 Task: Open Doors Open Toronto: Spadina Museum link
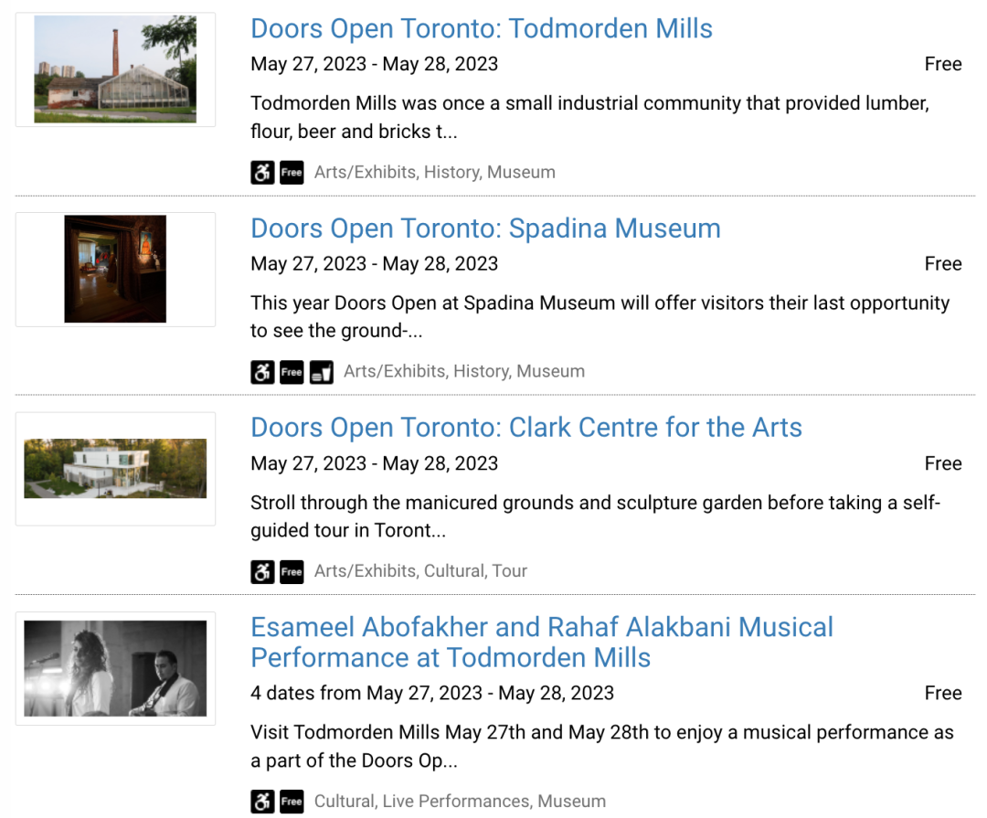[485, 228]
